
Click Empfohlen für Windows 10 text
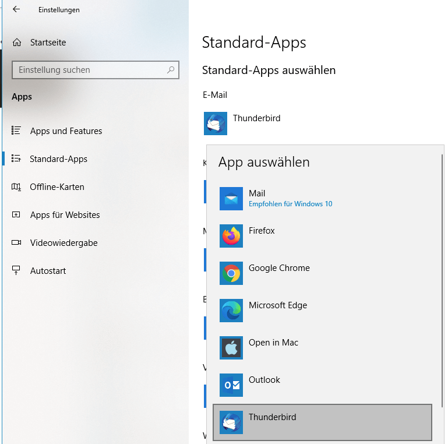coord(291,204)
